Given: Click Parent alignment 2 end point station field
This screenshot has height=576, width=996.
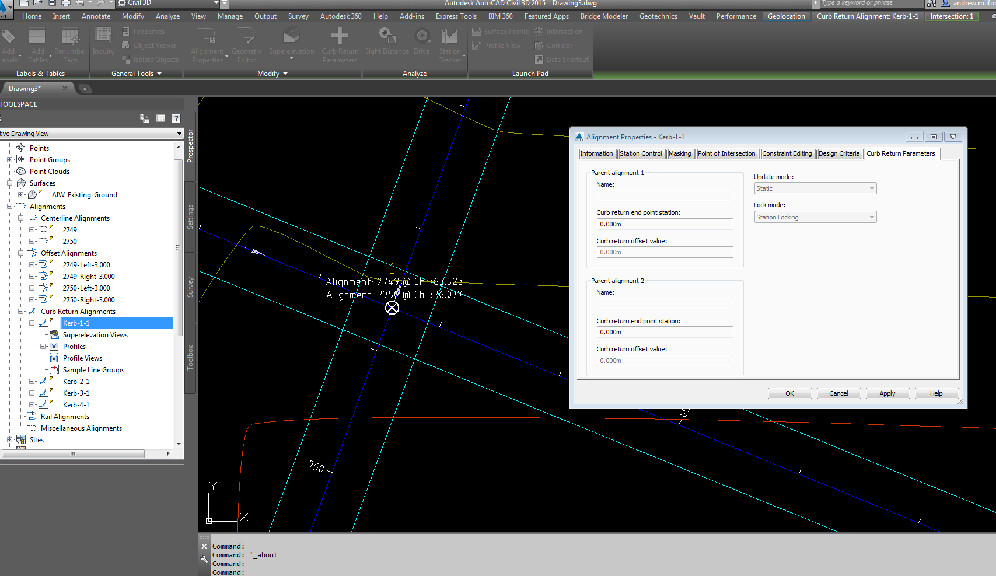Looking at the screenshot, I should point(665,332).
